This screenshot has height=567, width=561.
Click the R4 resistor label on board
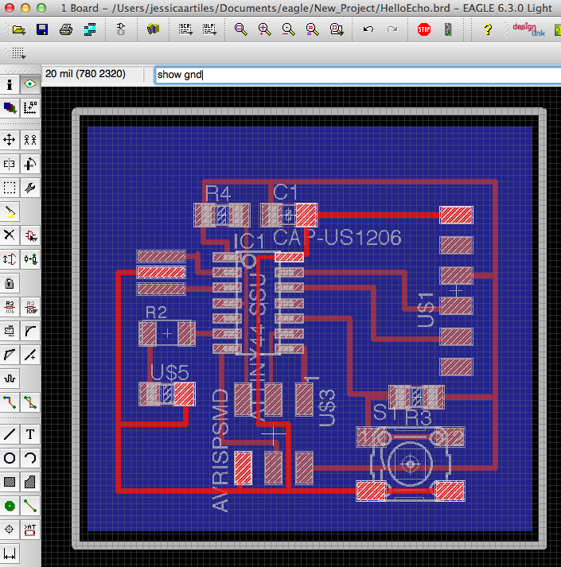tap(218, 194)
